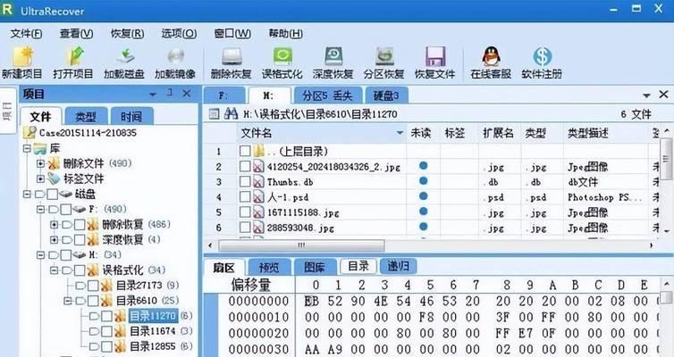Click file icon of 人-1.psd

click(x=258, y=197)
